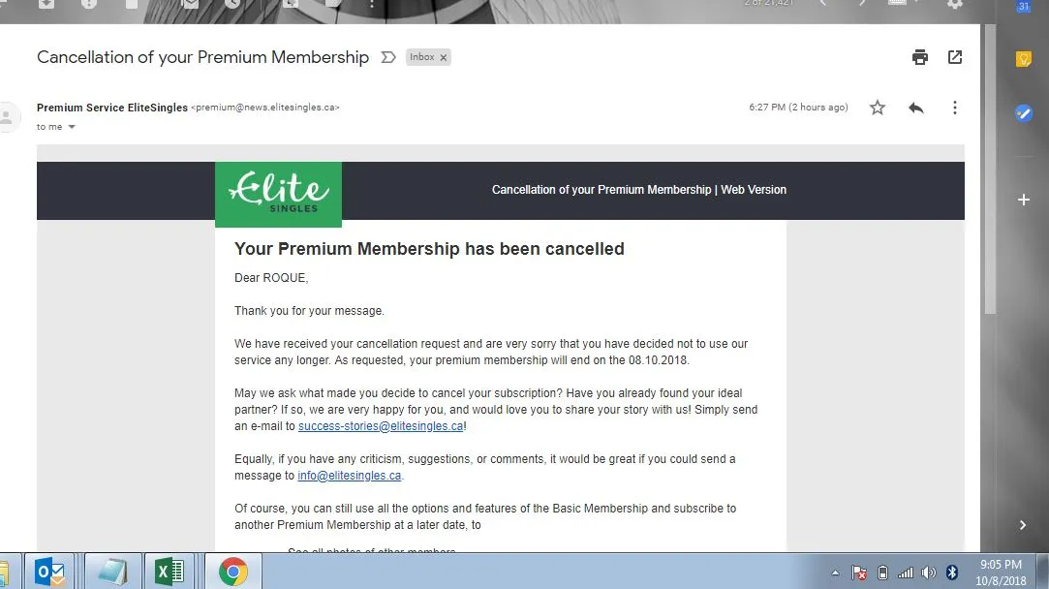Expand the 'to me' recipient details
Image resolution: width=1049 pixels, height=589 pixels.
[72, 127]
